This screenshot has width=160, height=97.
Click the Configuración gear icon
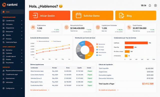pyautogui.click(x=3, y=88)
